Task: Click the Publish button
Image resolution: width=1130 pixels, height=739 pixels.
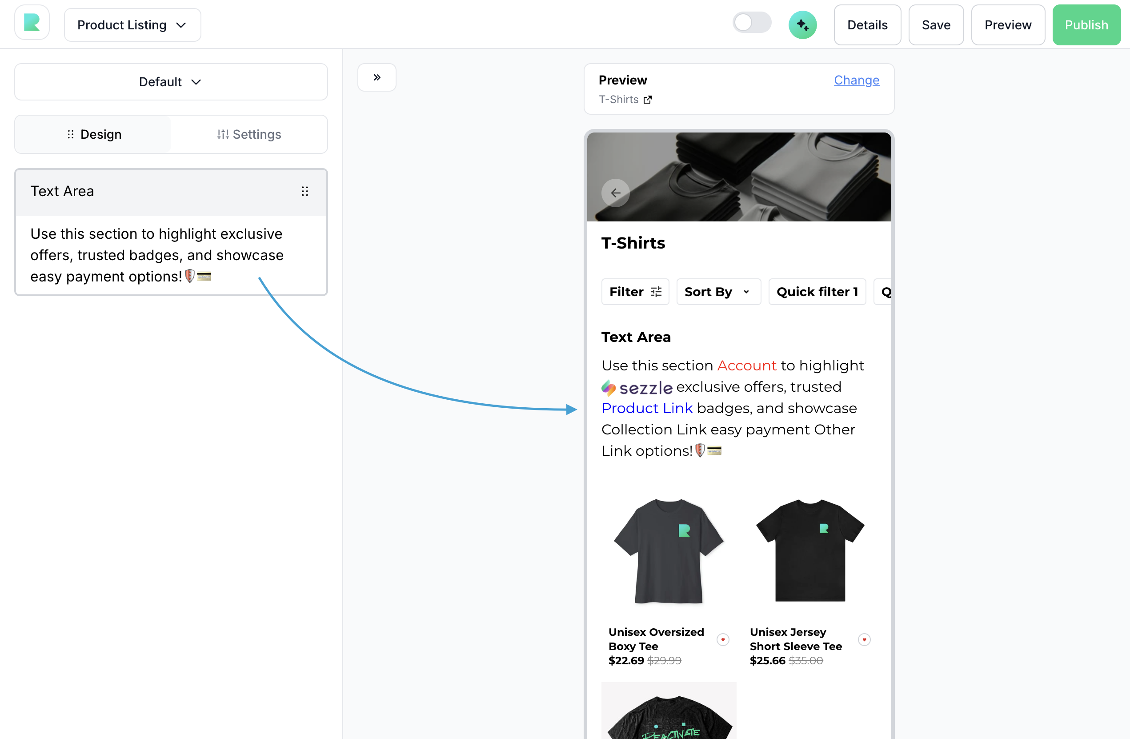Action: 1086,25
